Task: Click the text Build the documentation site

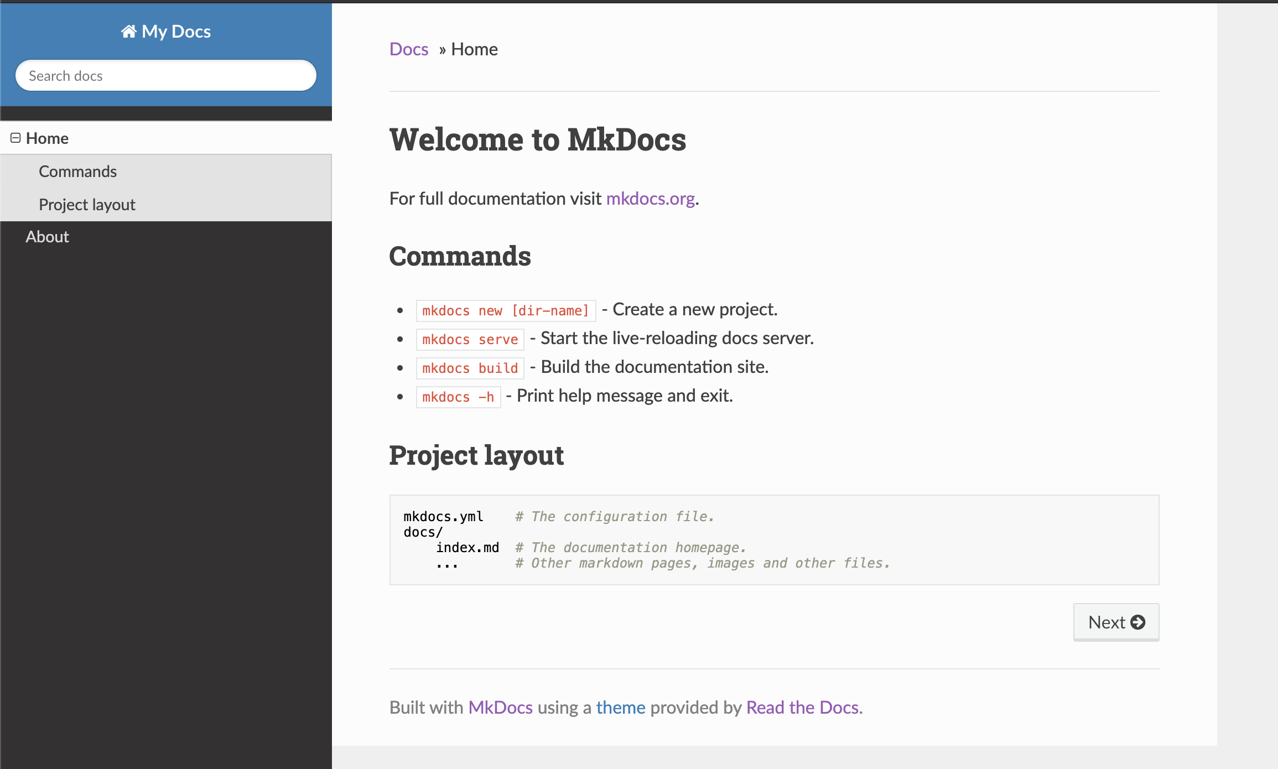Action: click(x=654, y=367)
